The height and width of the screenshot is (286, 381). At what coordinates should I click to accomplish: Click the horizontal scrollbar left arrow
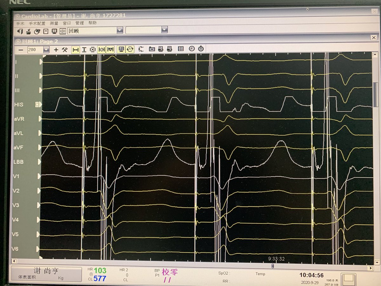[14, 261]
